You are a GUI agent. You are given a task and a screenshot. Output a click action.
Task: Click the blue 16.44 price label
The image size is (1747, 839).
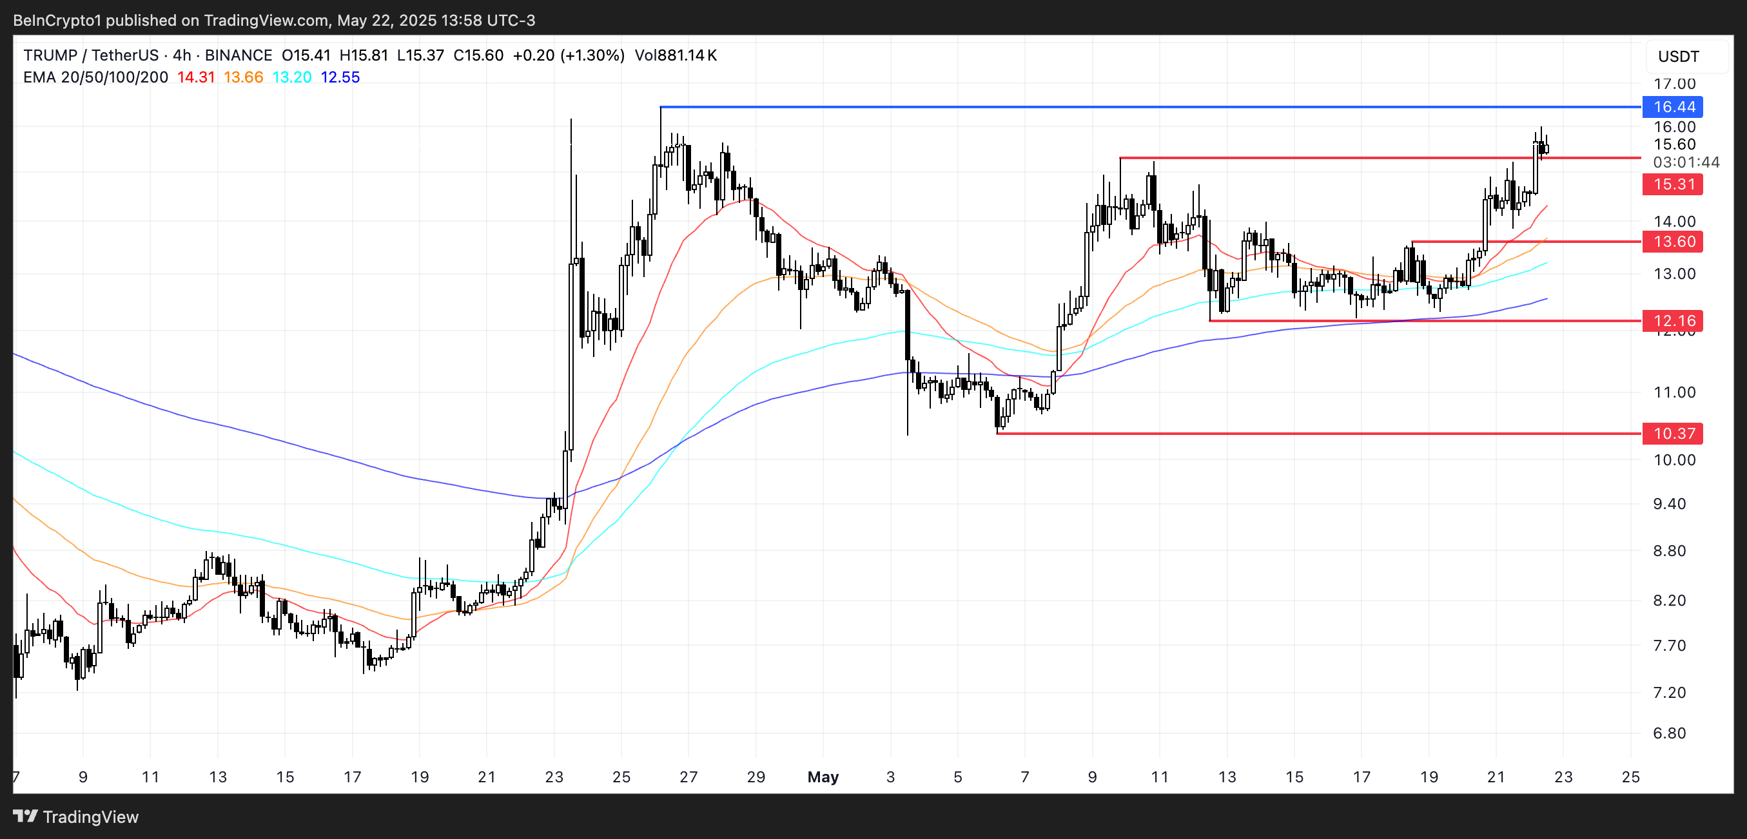click(1672, 107)
